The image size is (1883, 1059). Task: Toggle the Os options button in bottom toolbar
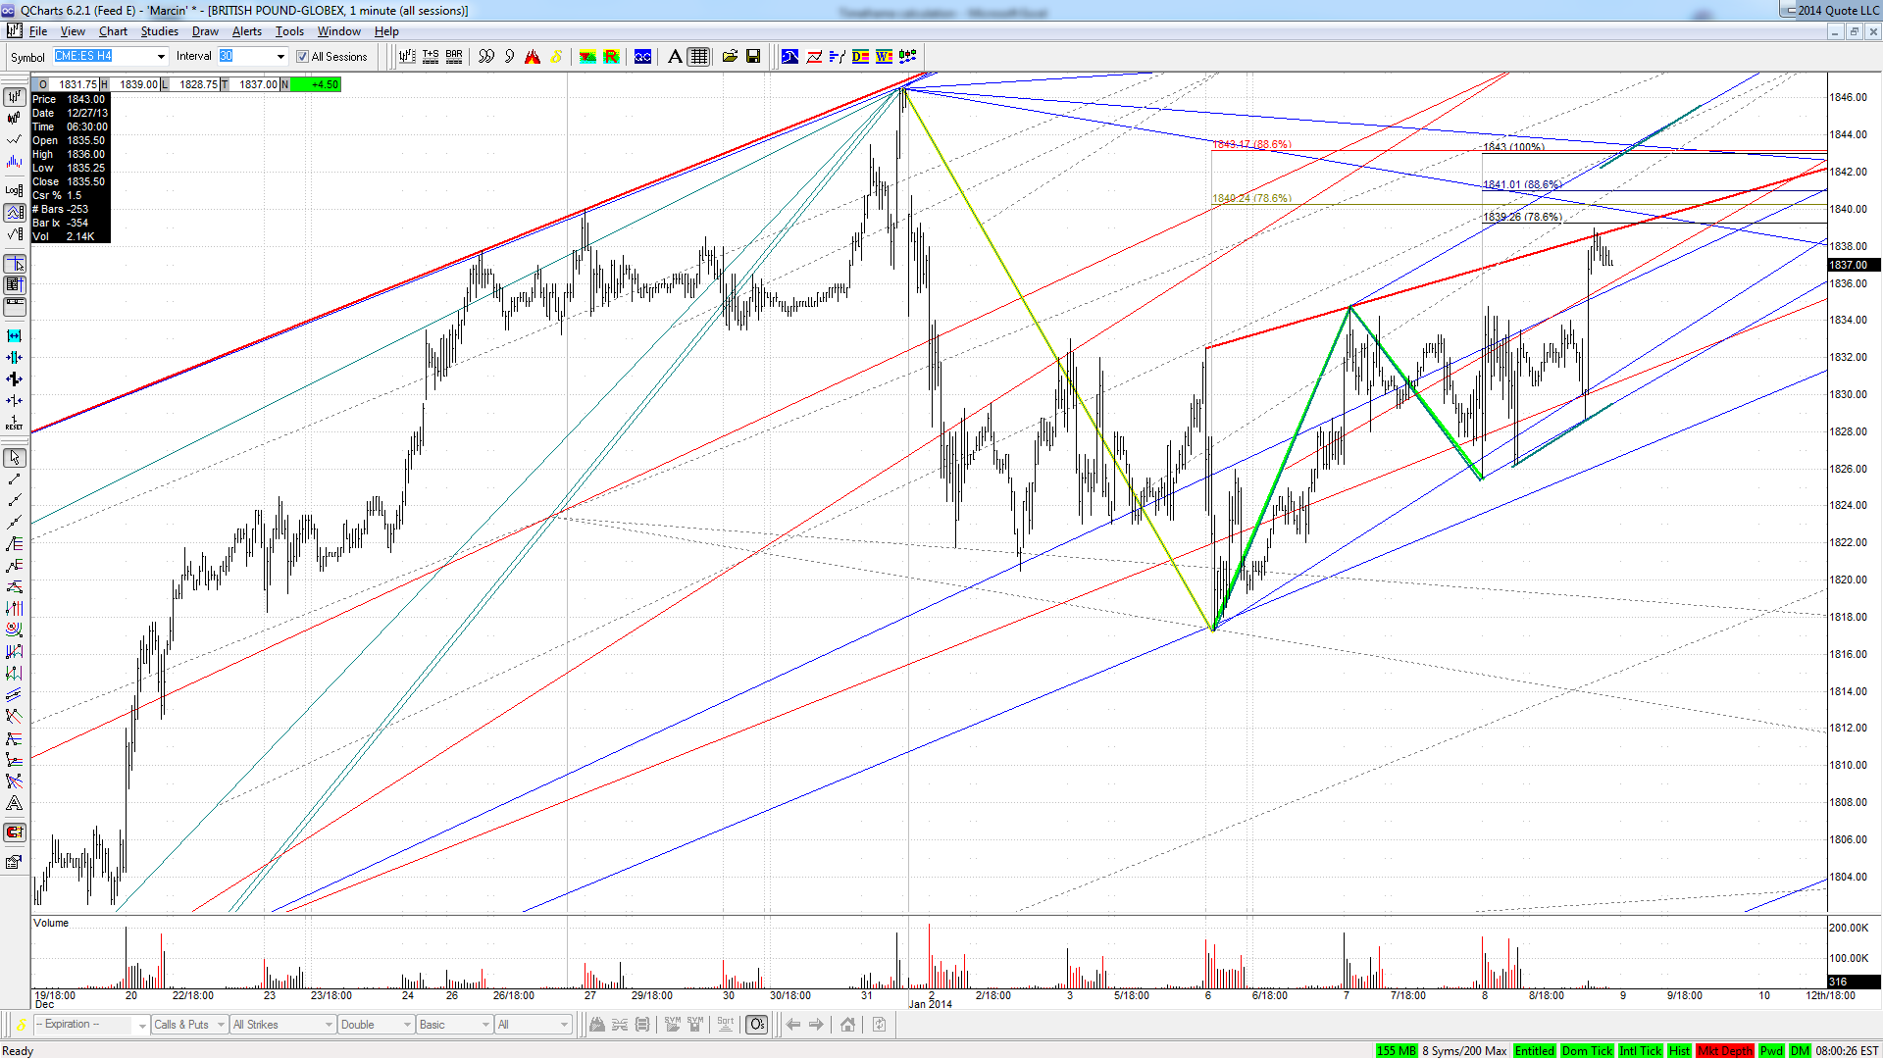coord(757,1025)
